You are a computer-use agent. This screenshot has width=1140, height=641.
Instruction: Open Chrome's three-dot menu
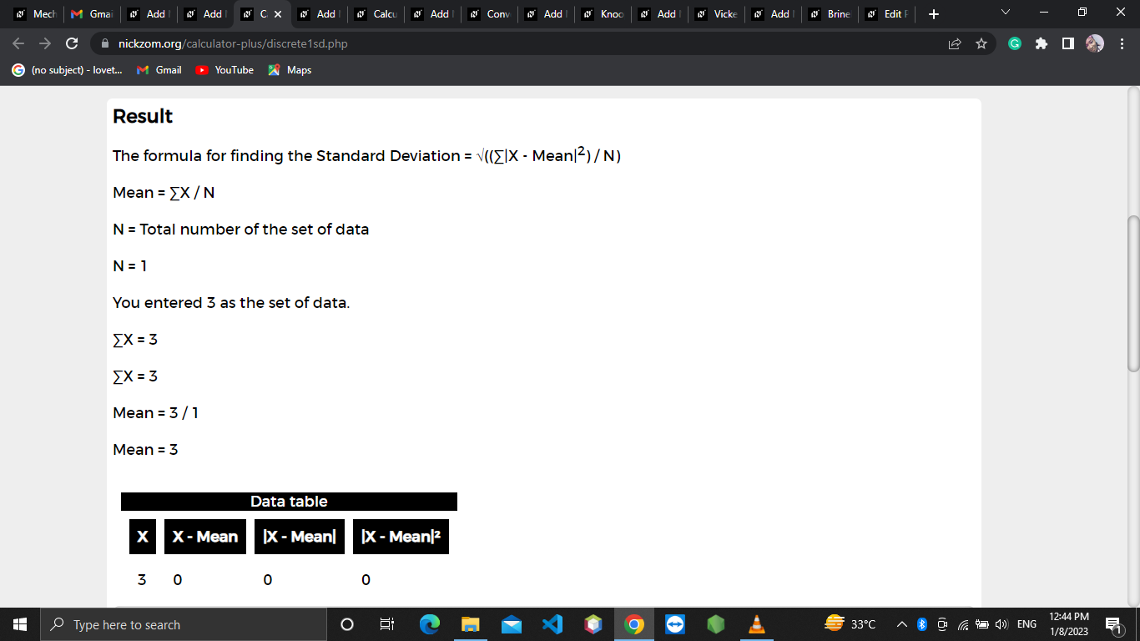(1122, 43)
